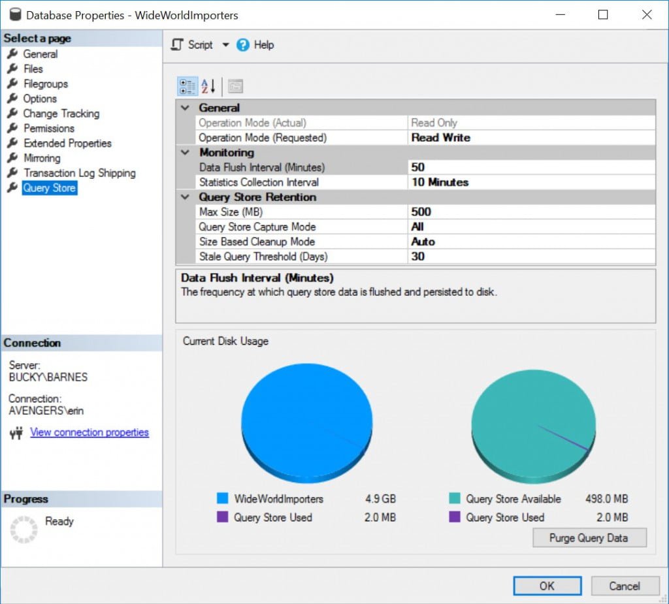The height and width of the screenshot is (604, 669).
Task: Select the Query Store page
Action: (x=50, y=188)
